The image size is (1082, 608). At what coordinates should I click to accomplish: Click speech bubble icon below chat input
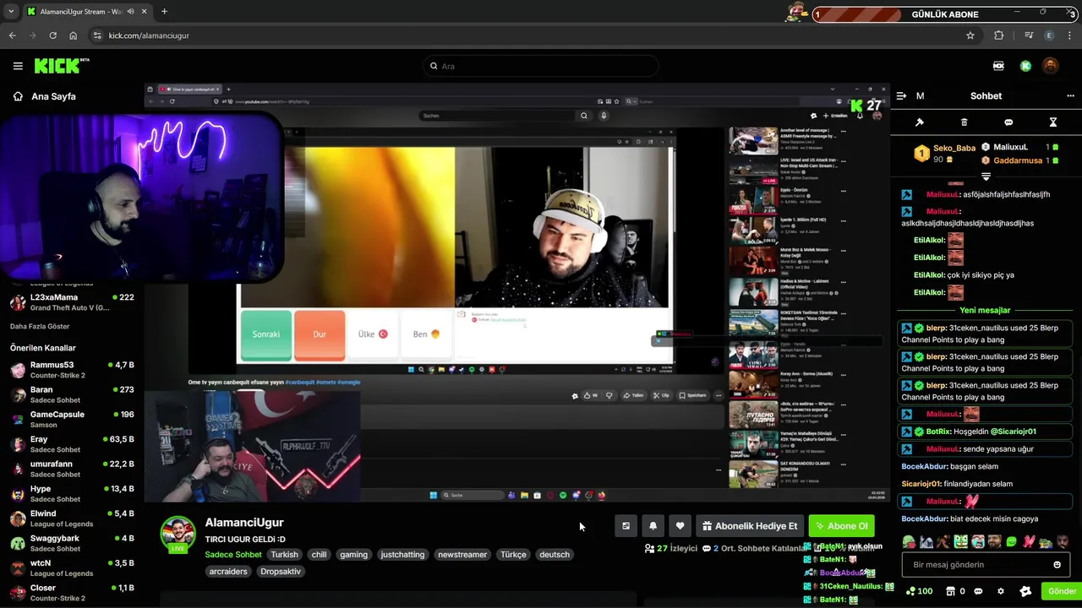978,591
